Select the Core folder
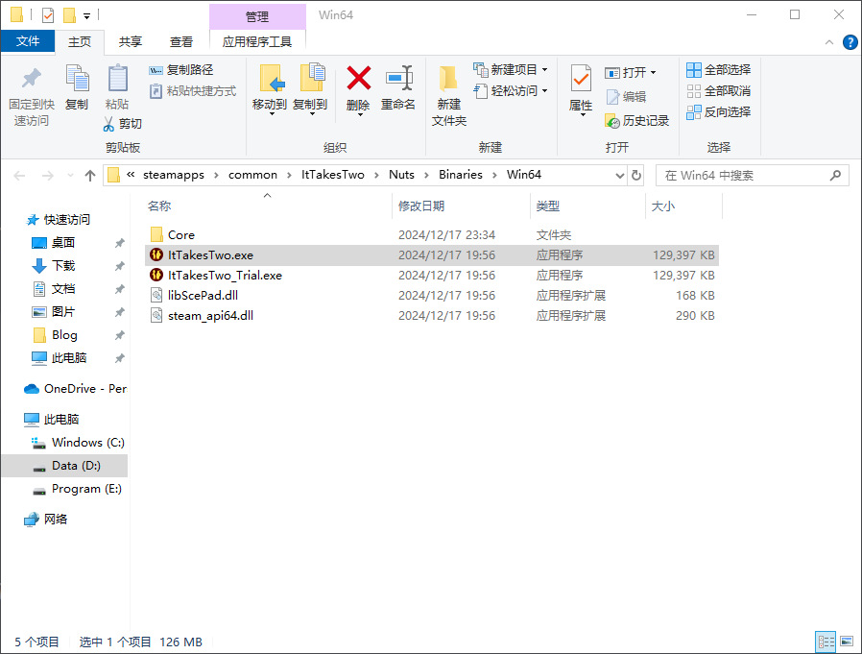Viewport: 862px width, 654px height. click(x=432, y=235)
